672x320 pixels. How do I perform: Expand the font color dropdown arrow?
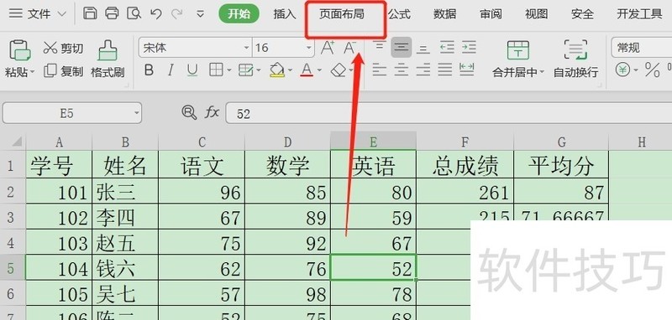(319, 70)
